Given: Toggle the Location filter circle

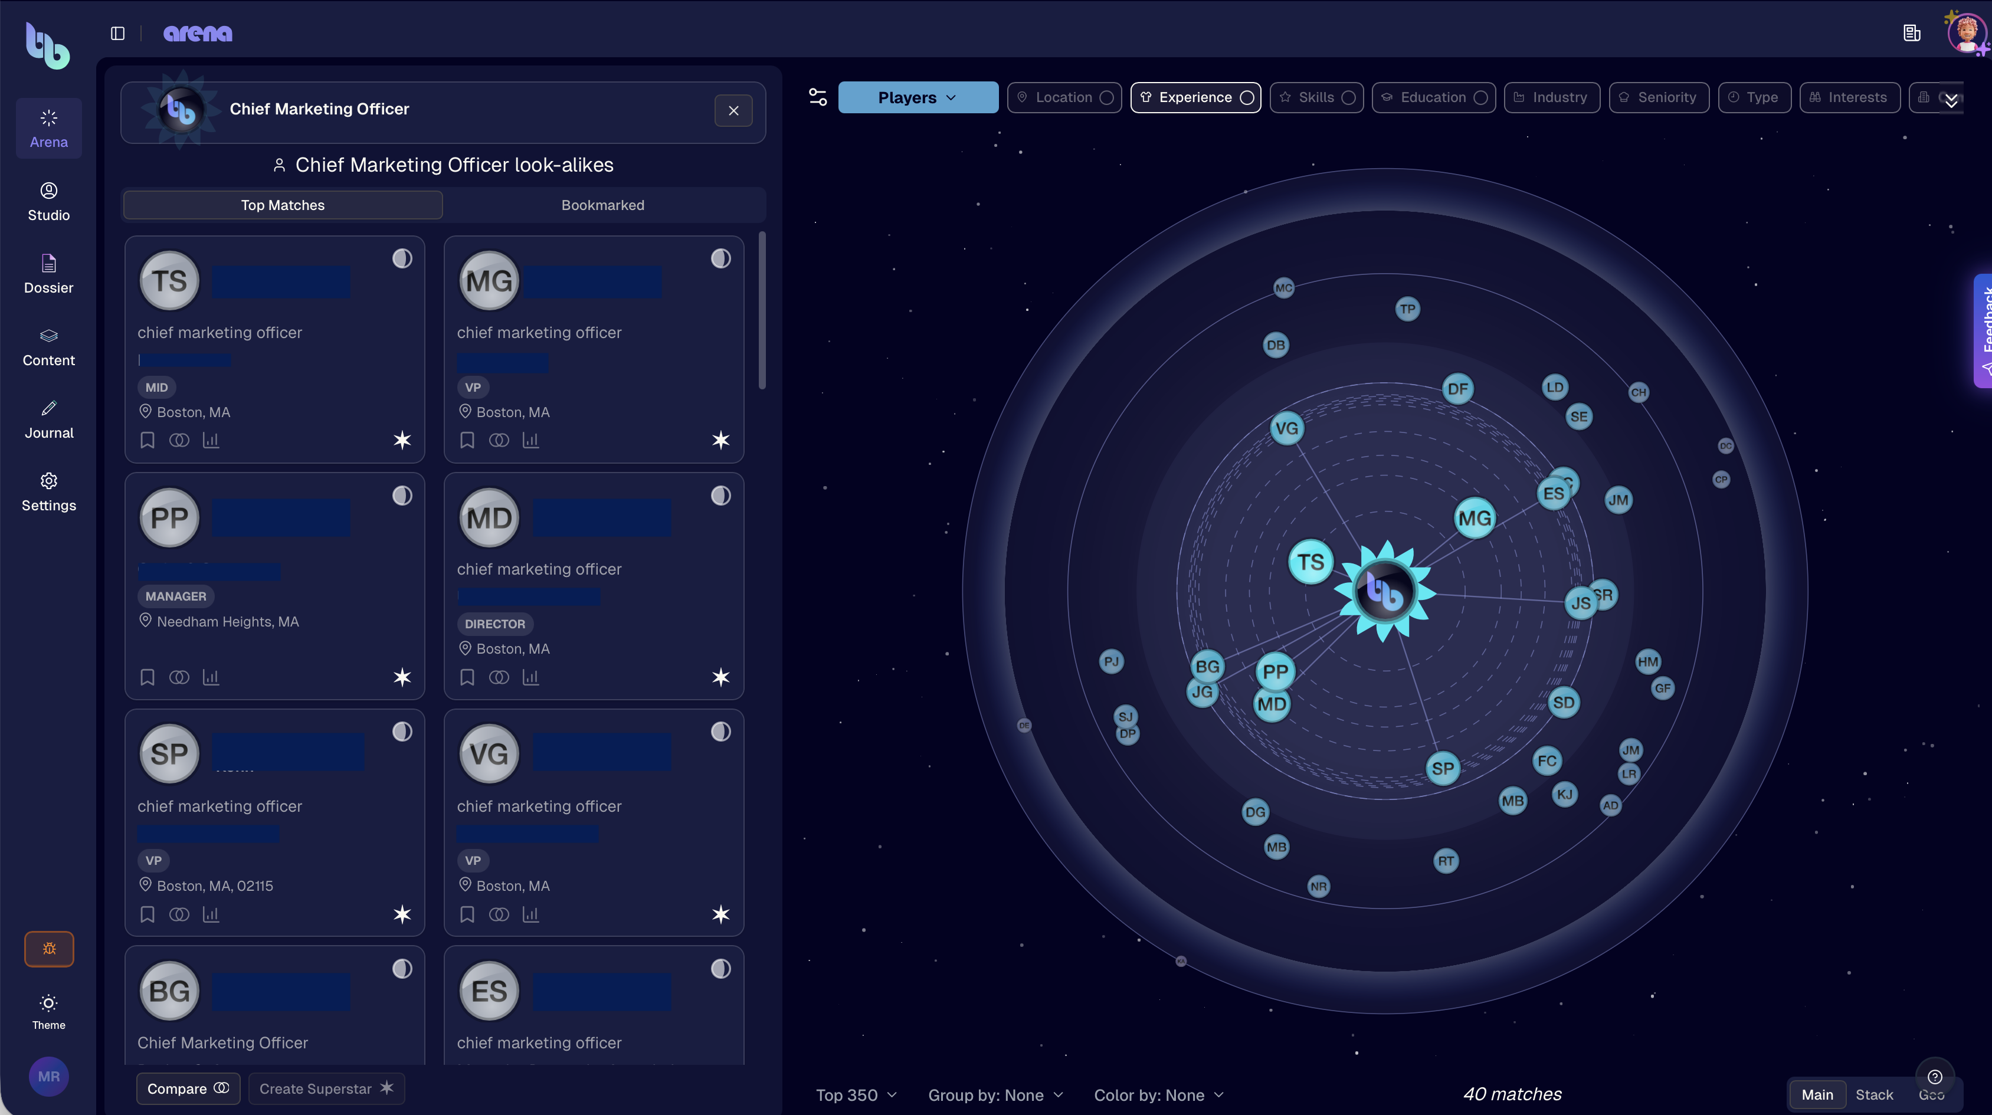Looking at the screenshot, I should [x=1106, y=97].
